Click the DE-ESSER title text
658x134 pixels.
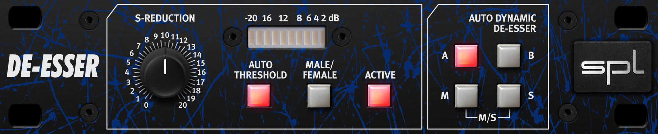(x=53, y=67)
